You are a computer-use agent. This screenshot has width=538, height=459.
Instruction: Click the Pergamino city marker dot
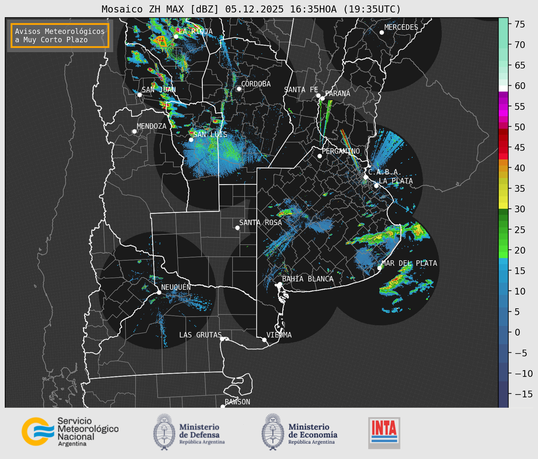(x=320, y=156)
